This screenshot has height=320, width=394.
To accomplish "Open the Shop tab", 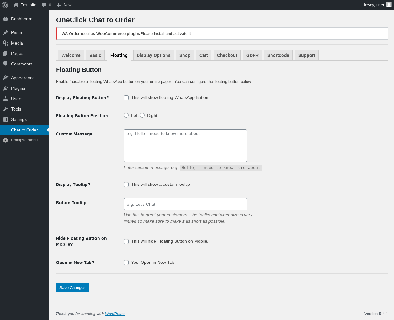I will click(185, 55).
